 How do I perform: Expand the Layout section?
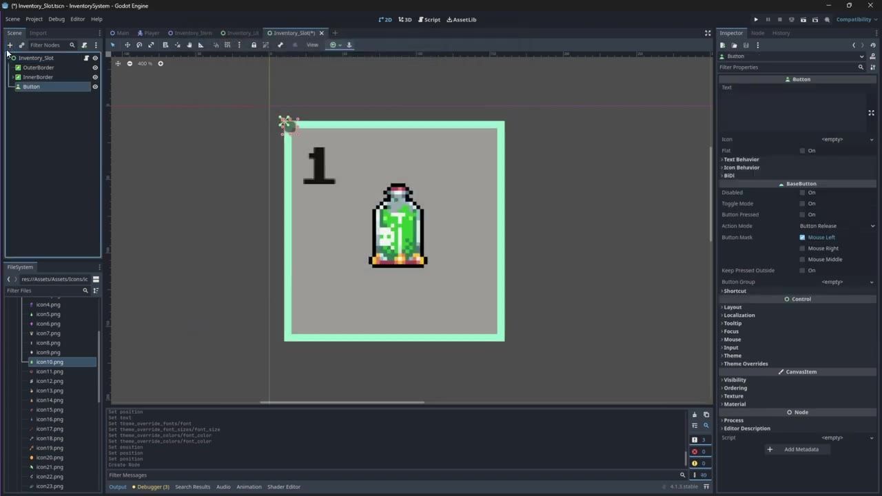732,307
